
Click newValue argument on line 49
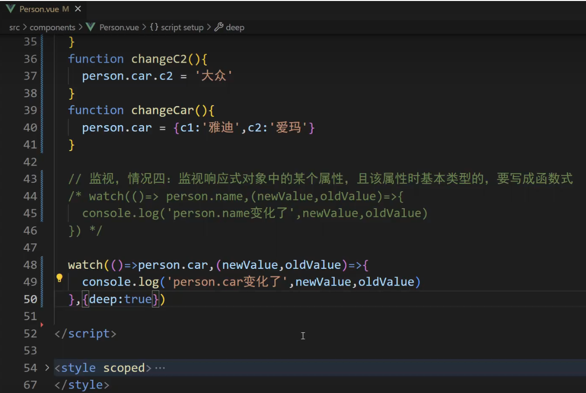pyautogui.click(x=323, y=282)
